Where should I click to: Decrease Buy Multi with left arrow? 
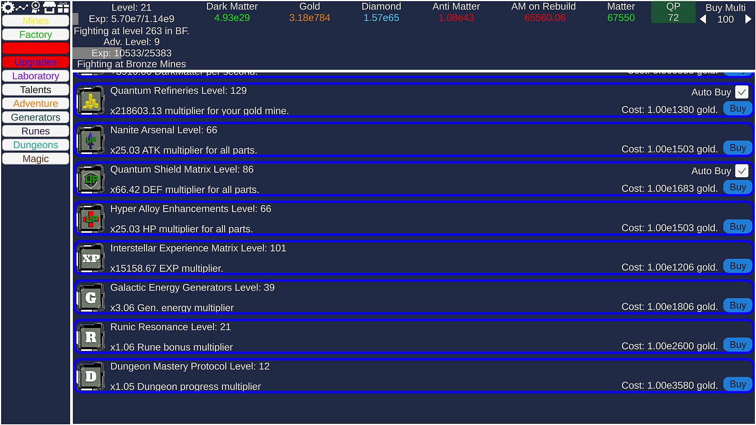pos(703,19)
